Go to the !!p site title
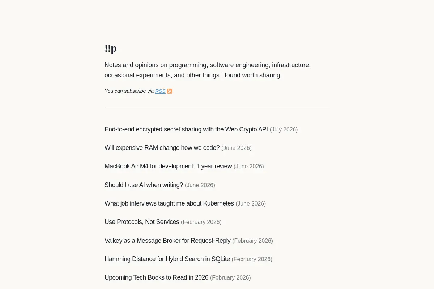The image size is (434, 289). click(x=111, y=48)
